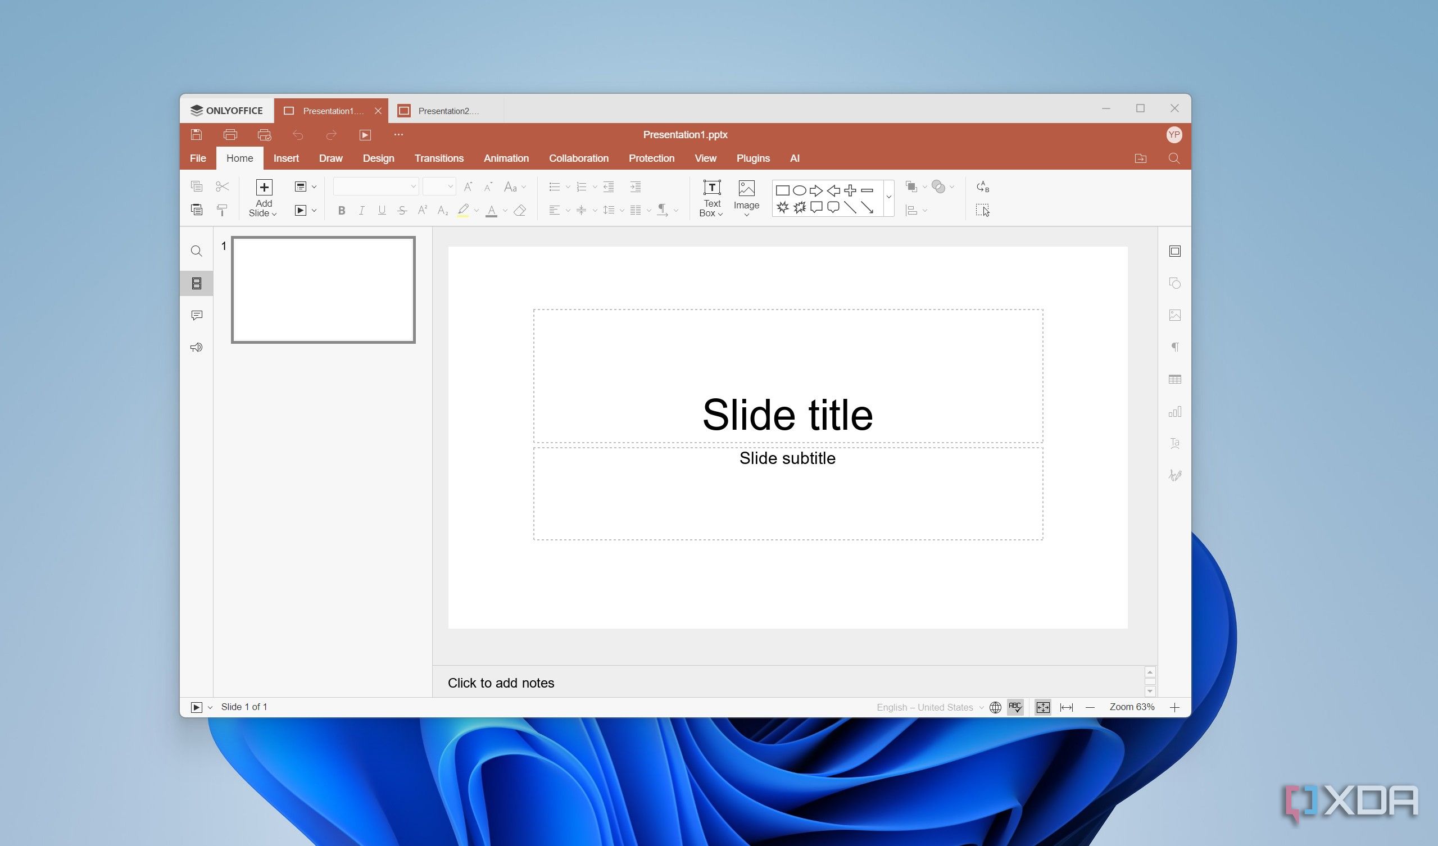Expand the shape gallery dropdown arrow
The image size is (1438, 846).
pos(888,197)
